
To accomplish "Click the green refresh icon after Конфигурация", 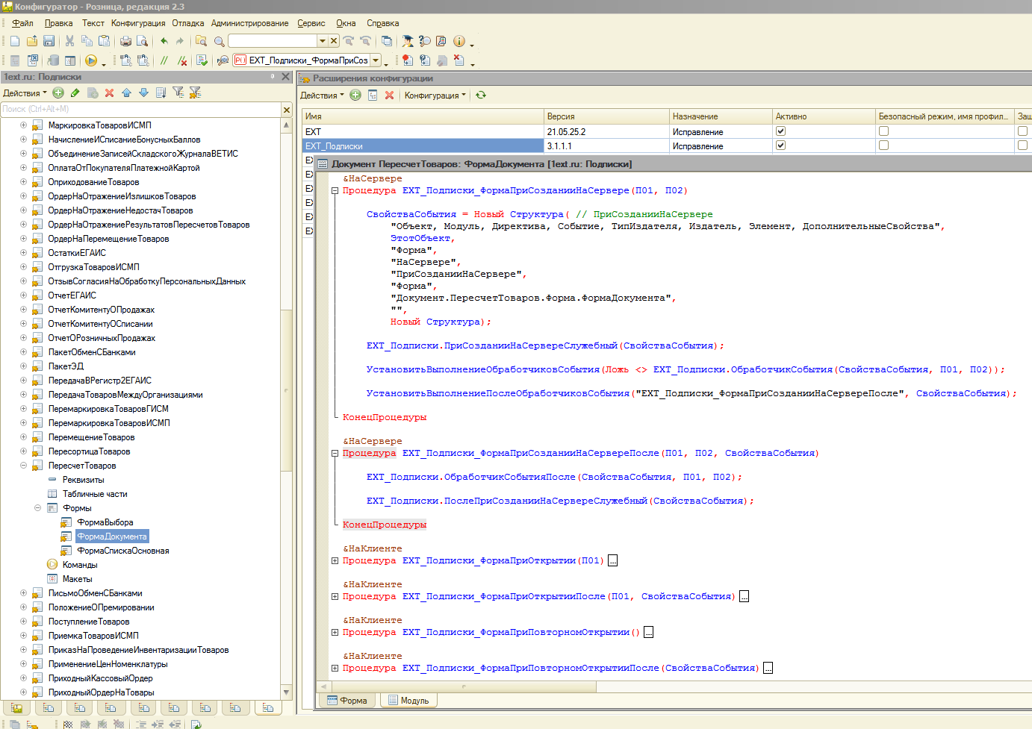I will pos(481,95).
